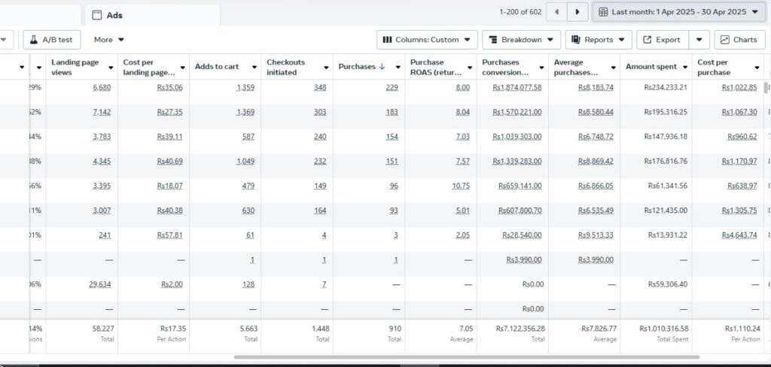Open Checkouts initiated column menu arrow
The width and height of the screenshot is (771, 367).
coord(326,67)
